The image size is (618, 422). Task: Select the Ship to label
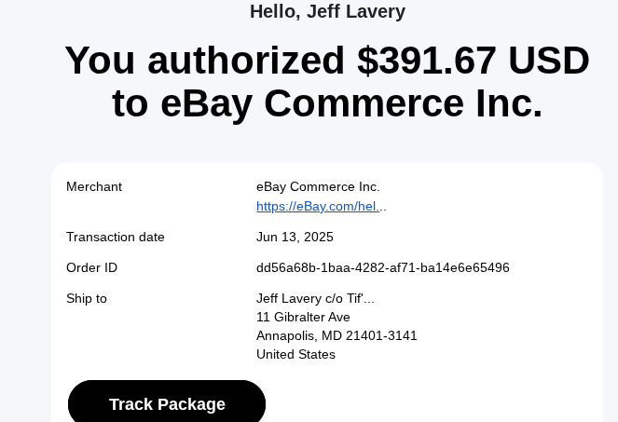(x=87, y=298)
